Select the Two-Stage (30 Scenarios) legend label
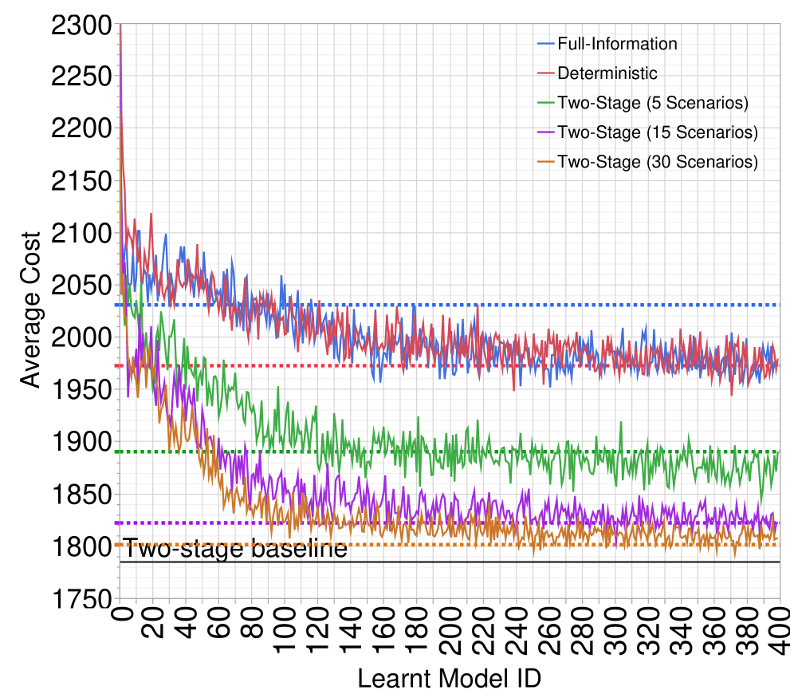 point(657,162)
